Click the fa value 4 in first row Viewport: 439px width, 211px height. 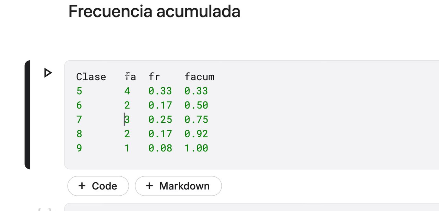click(127, 91)
